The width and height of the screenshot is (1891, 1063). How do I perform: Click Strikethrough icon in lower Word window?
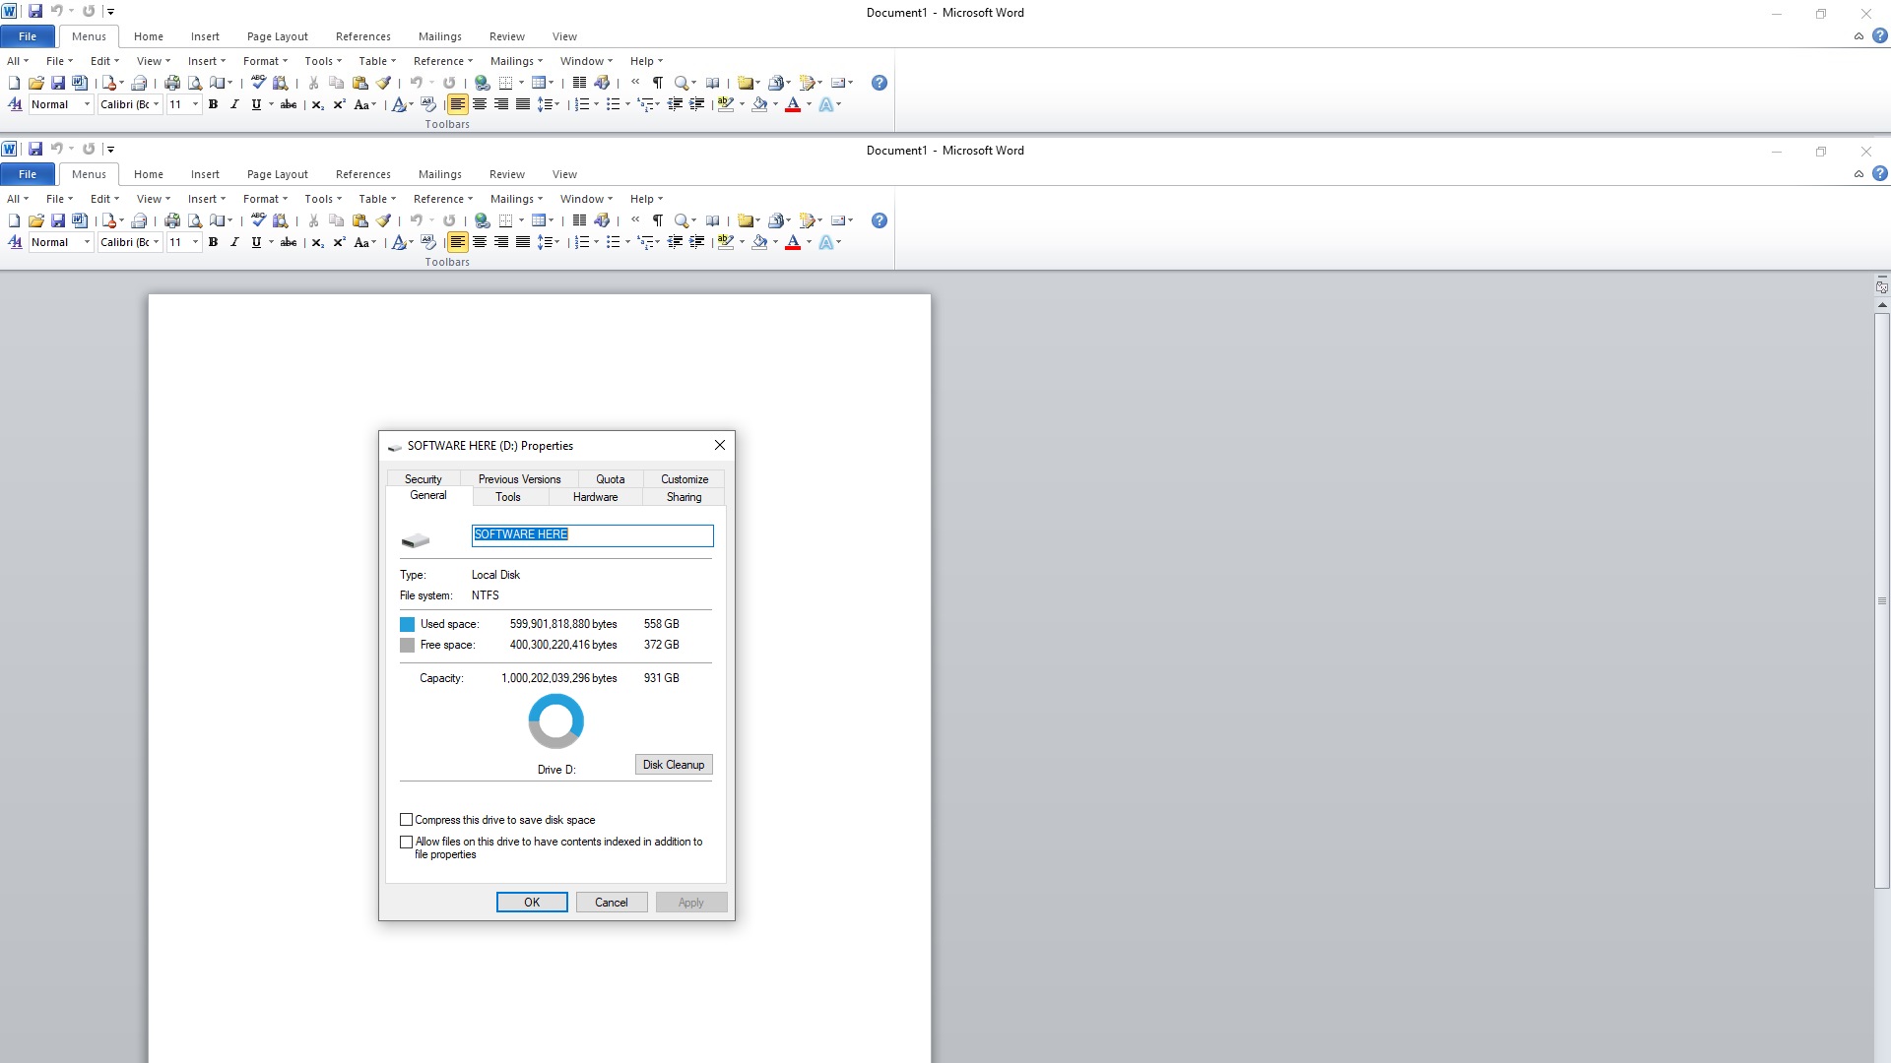point(288,242)
